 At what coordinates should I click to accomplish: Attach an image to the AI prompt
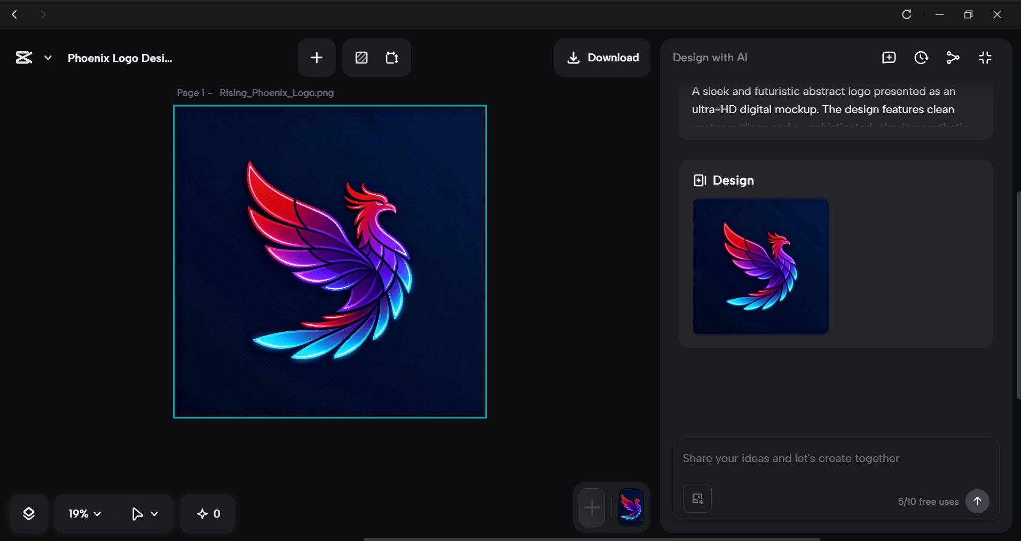(697, 498)
